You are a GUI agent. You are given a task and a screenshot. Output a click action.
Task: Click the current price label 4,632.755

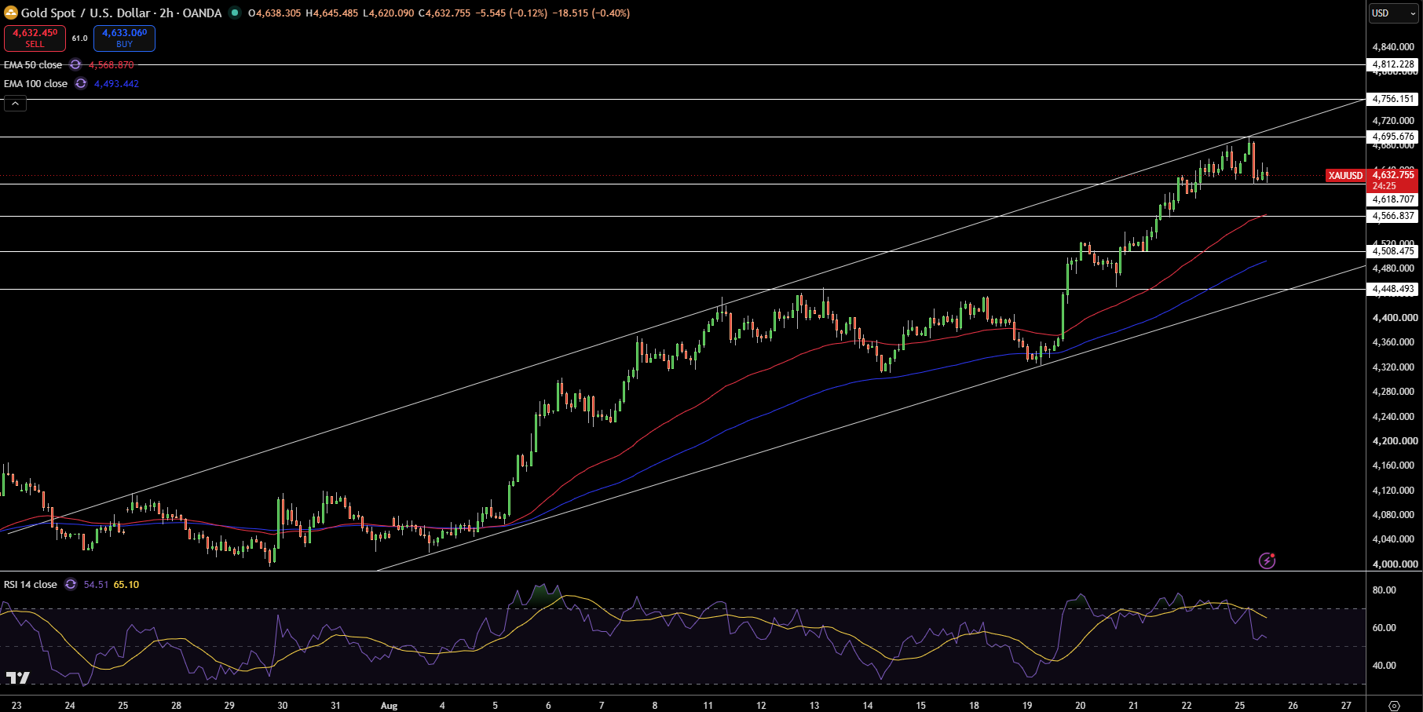click(x=1393, y=175)
